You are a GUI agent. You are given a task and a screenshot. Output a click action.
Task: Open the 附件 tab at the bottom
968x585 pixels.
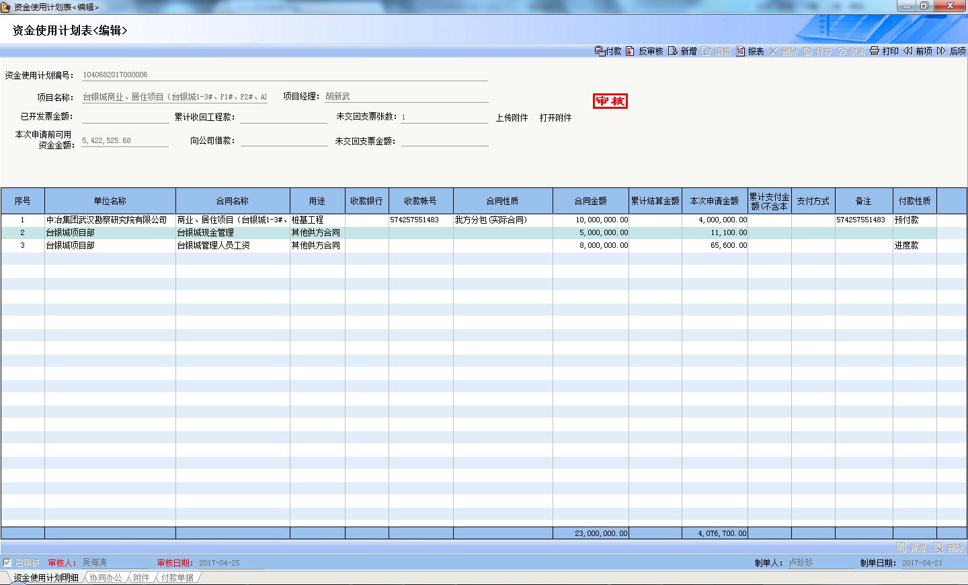click(141, 578)
